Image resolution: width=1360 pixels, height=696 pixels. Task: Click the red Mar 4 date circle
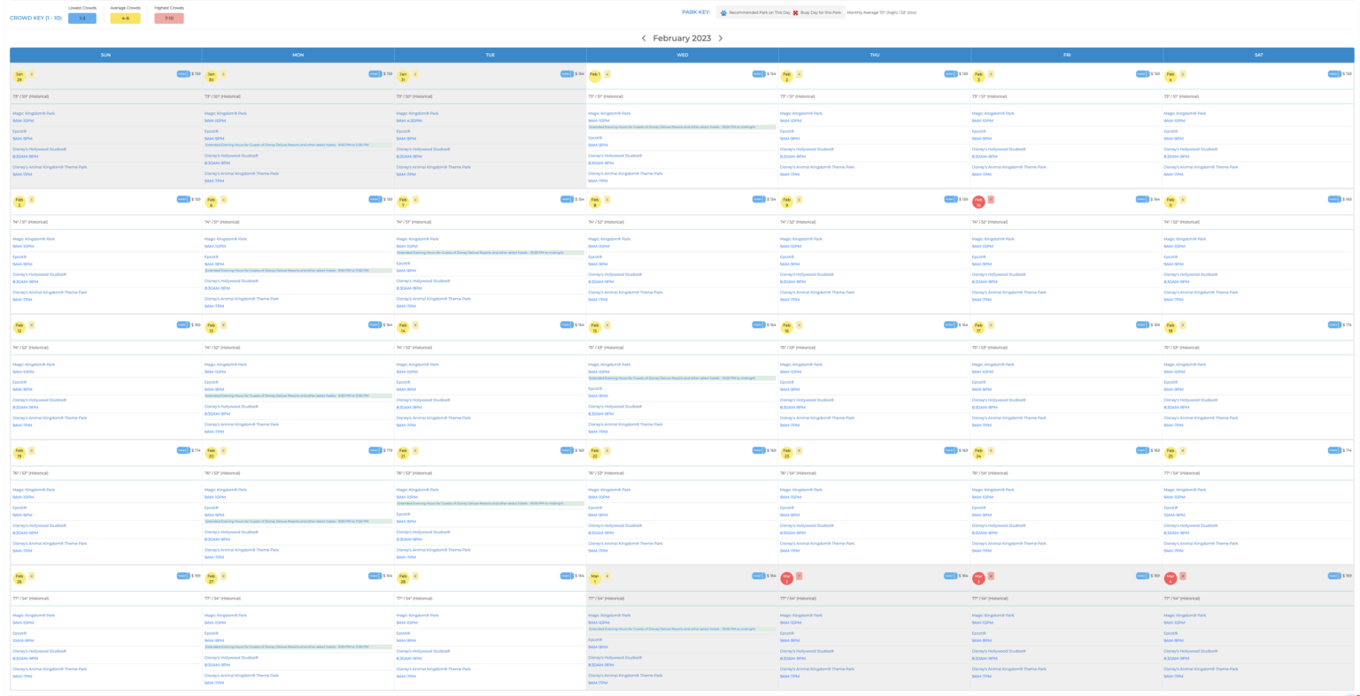point(1171,577)
